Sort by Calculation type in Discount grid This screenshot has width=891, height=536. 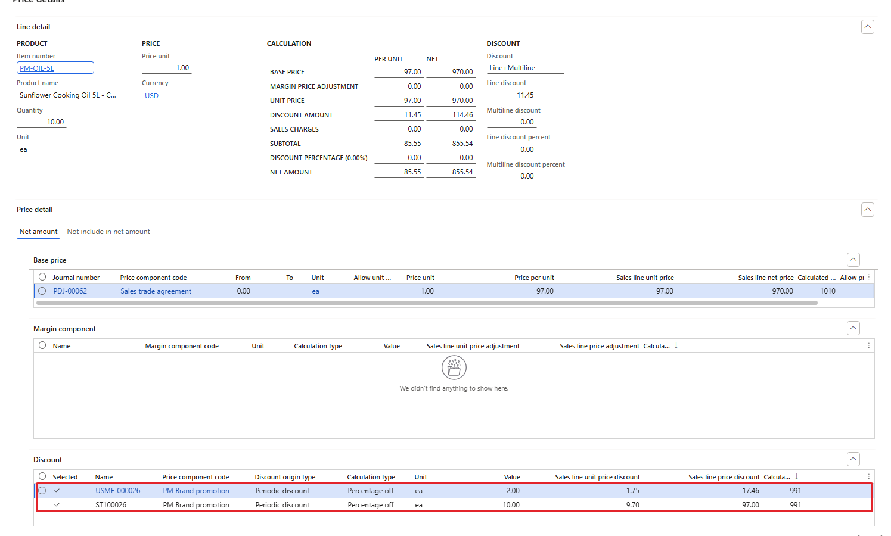[371, 477]
